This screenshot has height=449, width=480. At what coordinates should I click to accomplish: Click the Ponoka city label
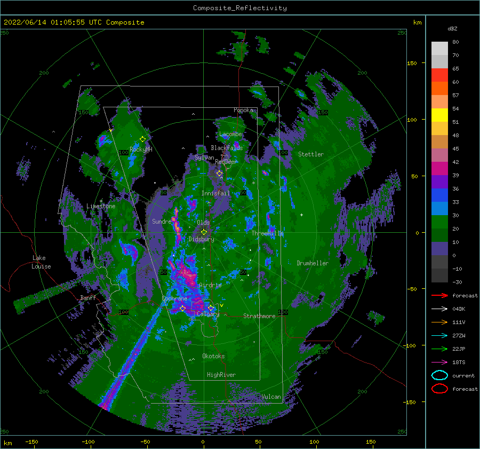tap(243, 110)
